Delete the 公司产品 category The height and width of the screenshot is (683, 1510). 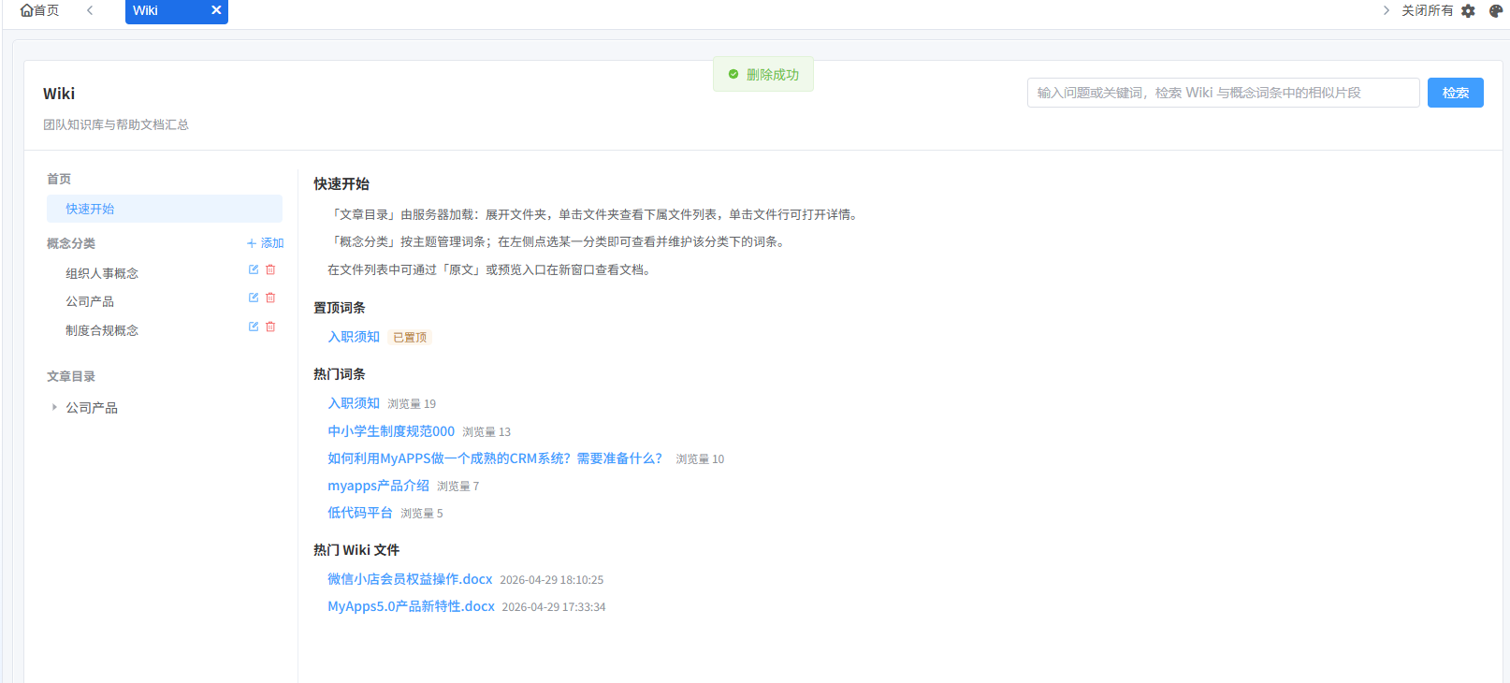[x=270, y=298]
